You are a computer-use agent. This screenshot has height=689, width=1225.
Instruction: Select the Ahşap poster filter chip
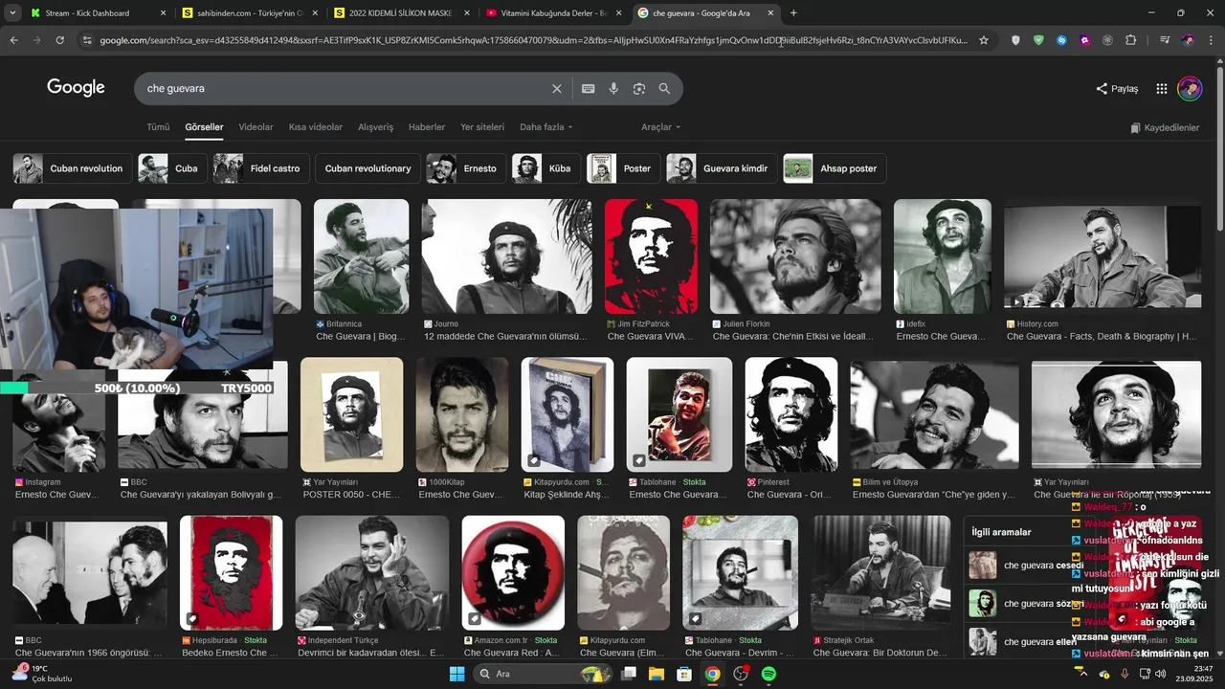[835, 168]
